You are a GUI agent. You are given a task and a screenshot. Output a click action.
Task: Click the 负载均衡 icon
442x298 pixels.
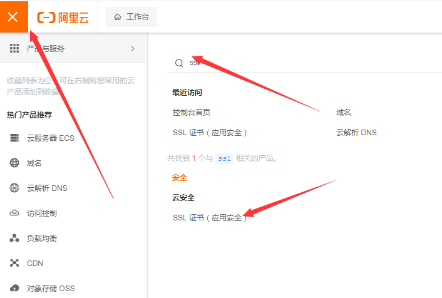point(14,238)
